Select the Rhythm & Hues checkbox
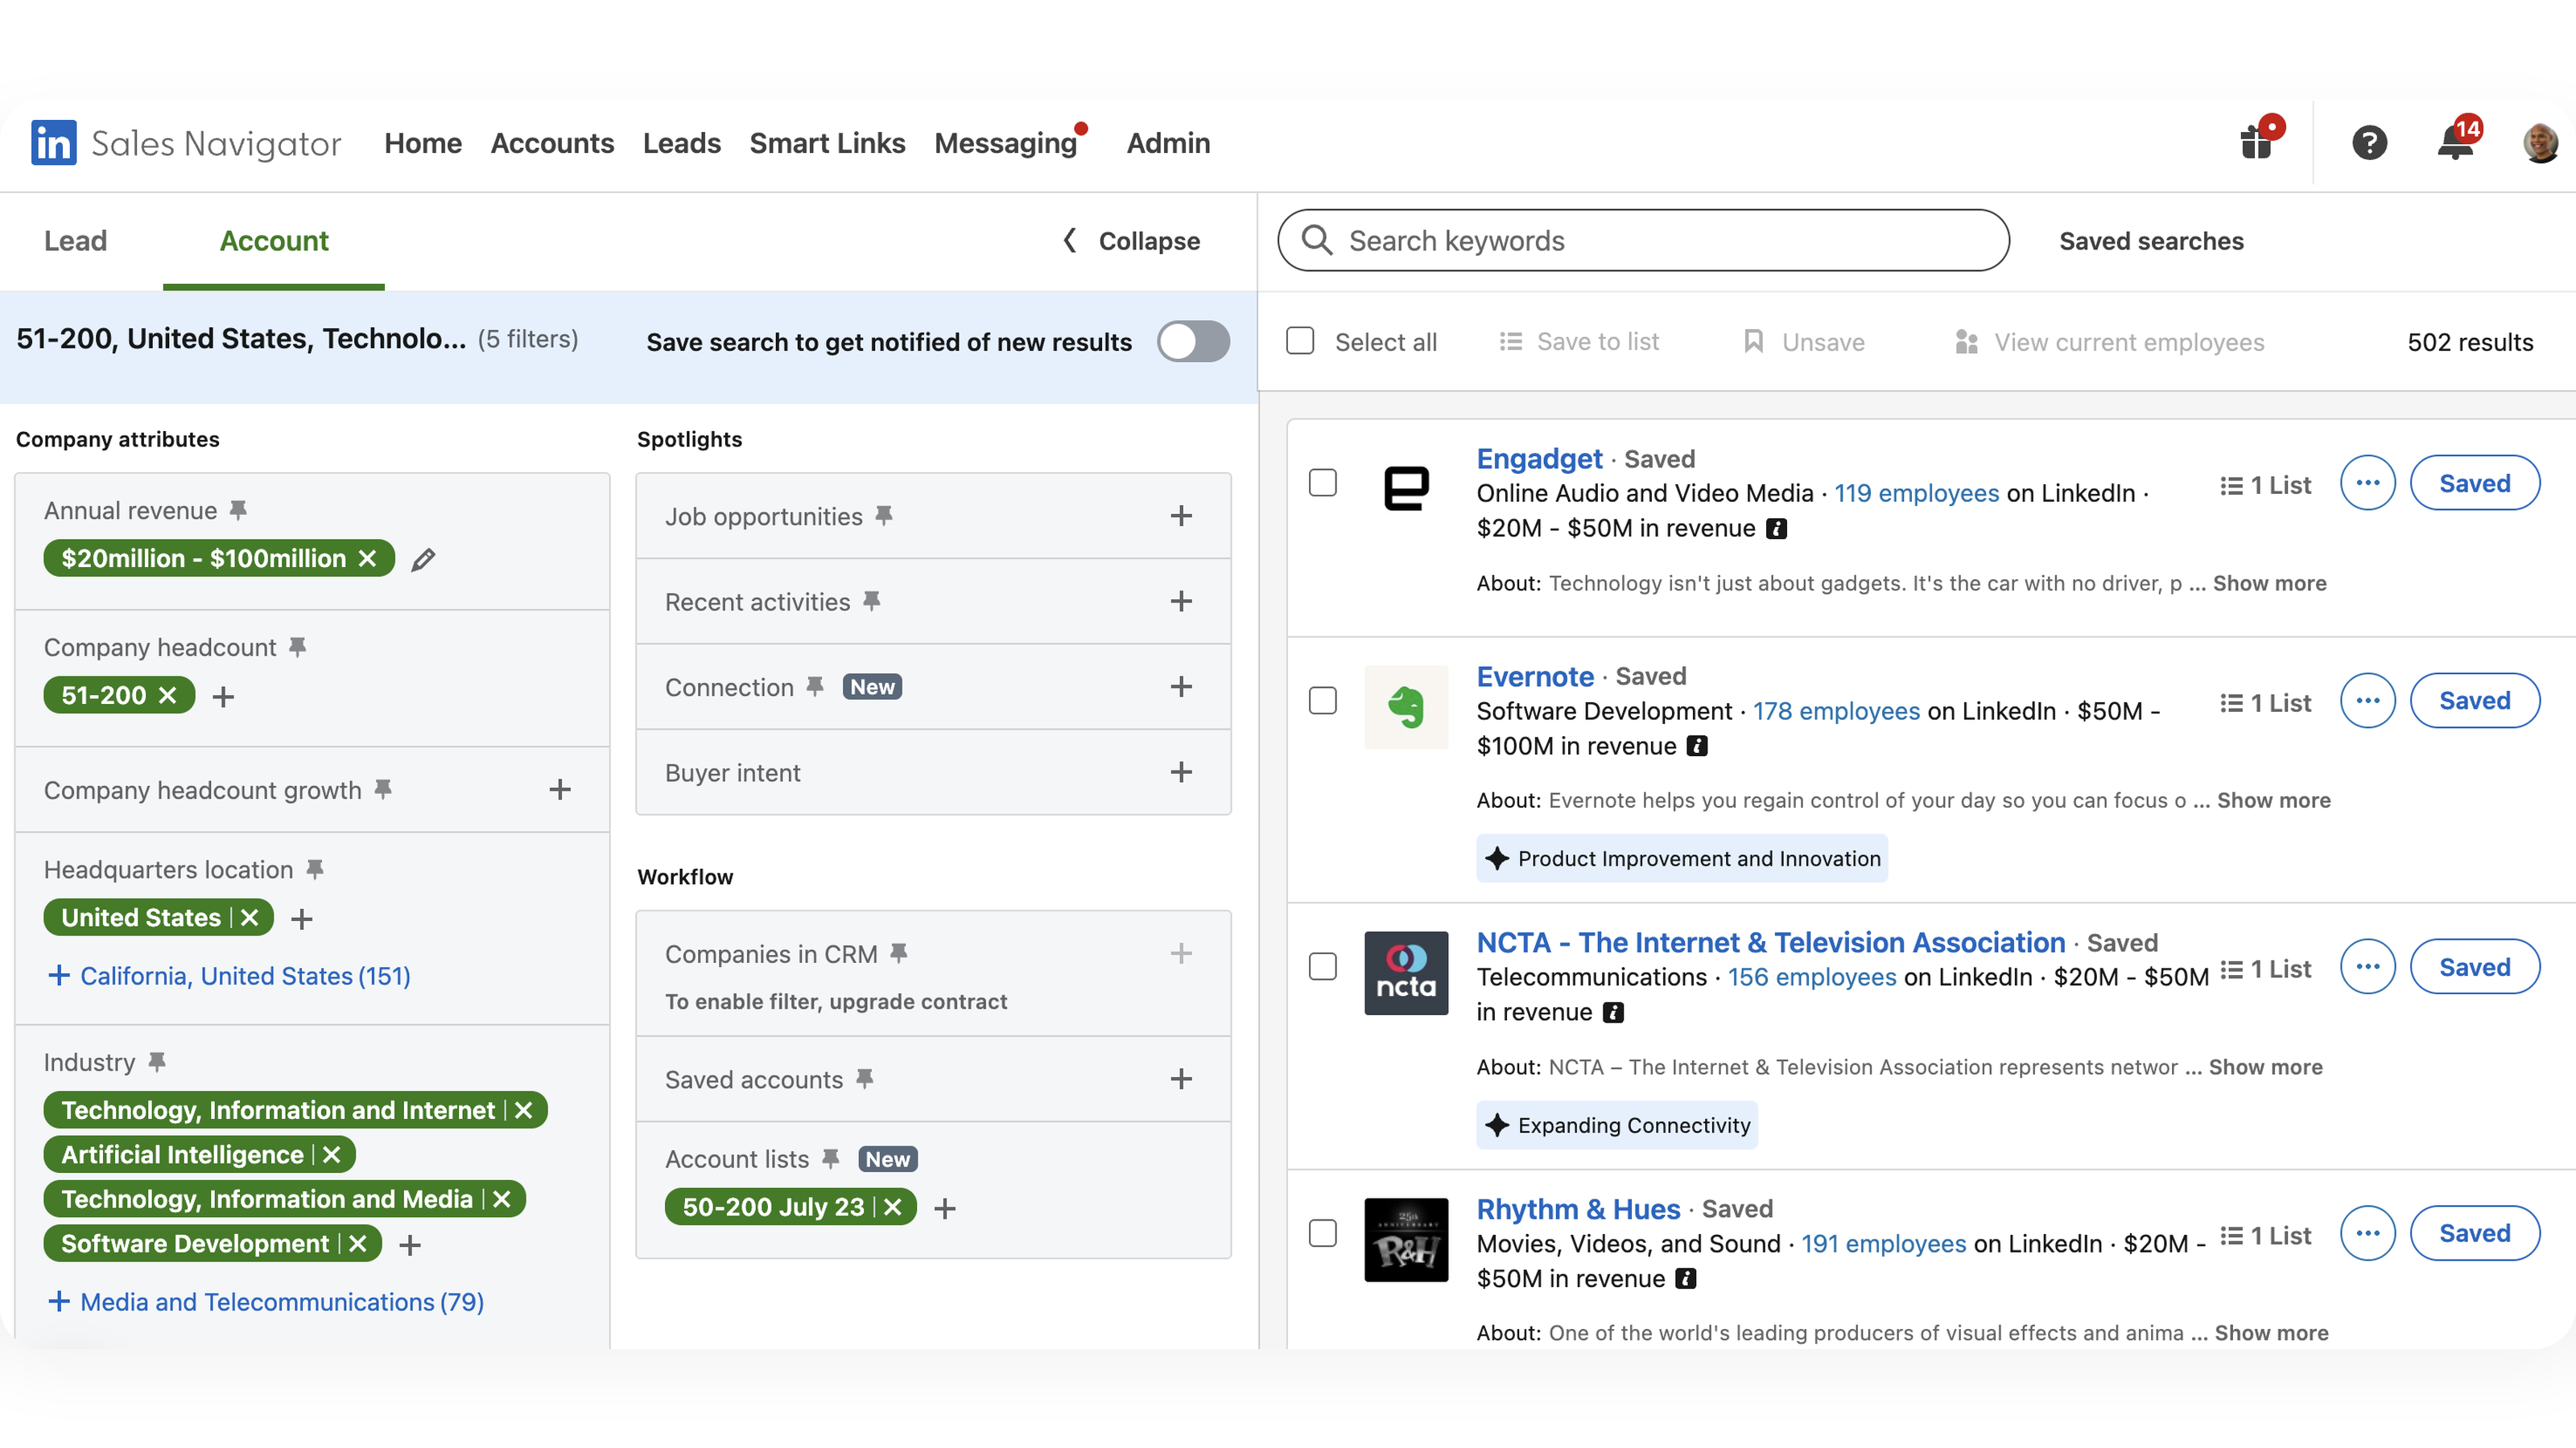This screenshot has height=1448, width=2576. coord(1323,1233)
